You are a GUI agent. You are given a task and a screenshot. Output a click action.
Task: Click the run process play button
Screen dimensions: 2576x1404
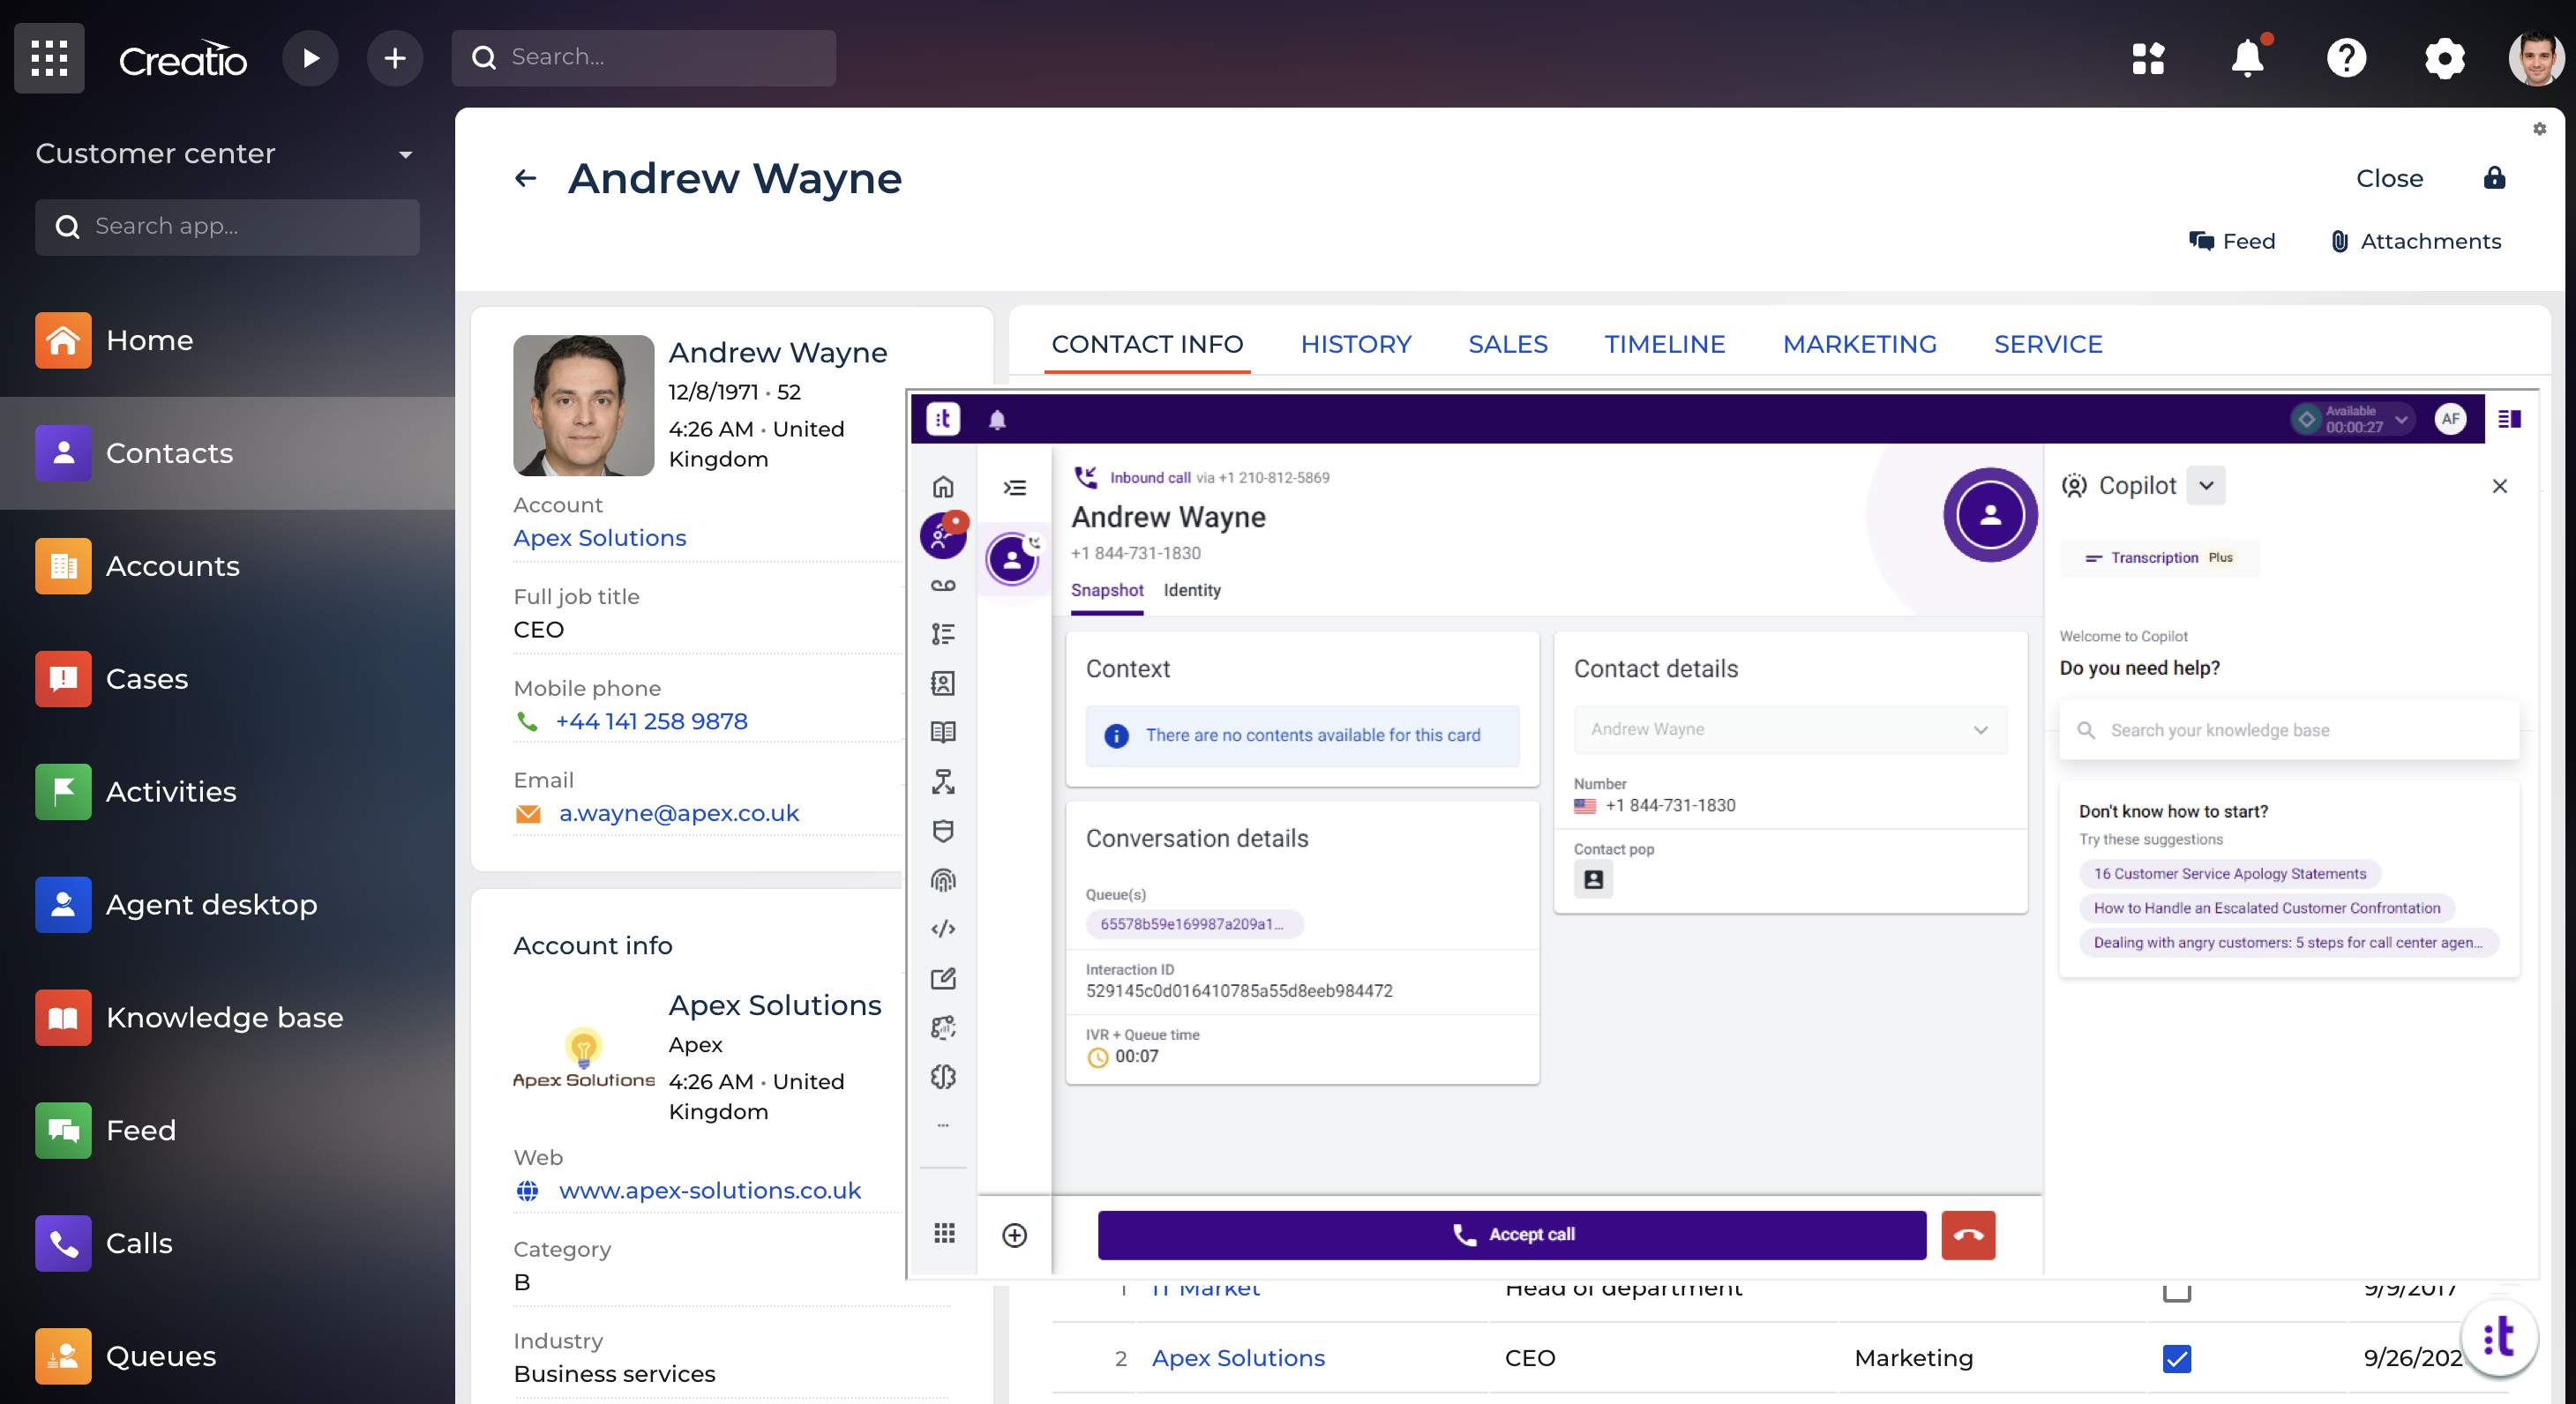[x=310, y=58]
